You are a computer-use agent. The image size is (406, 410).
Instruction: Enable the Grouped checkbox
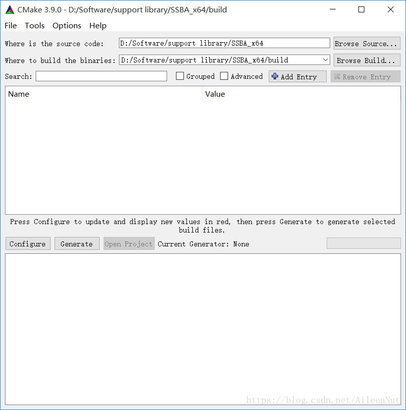click(x=180, y=76)
